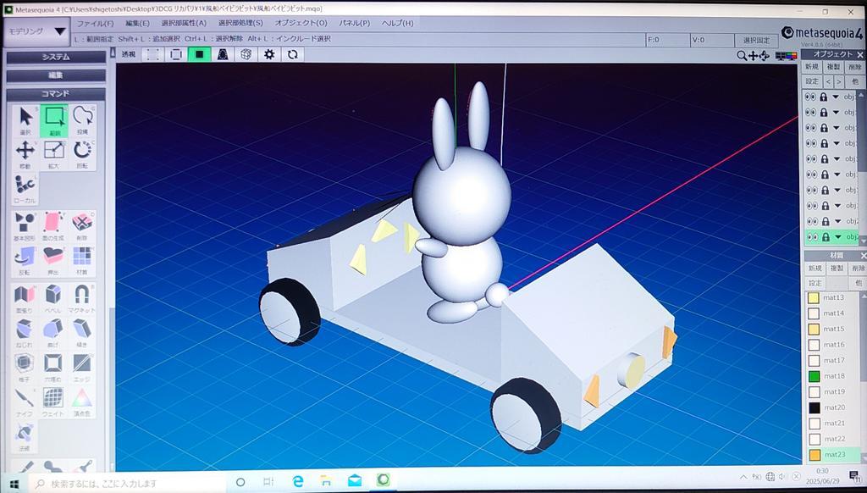Collapse the topmost object row's triangle arrow
Image resolution: width=867 pixels, height=493 pixels.
click(x=836, y=97)
